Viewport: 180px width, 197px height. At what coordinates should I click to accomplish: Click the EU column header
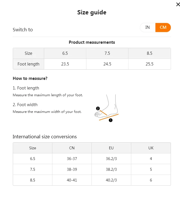[111, 148]
